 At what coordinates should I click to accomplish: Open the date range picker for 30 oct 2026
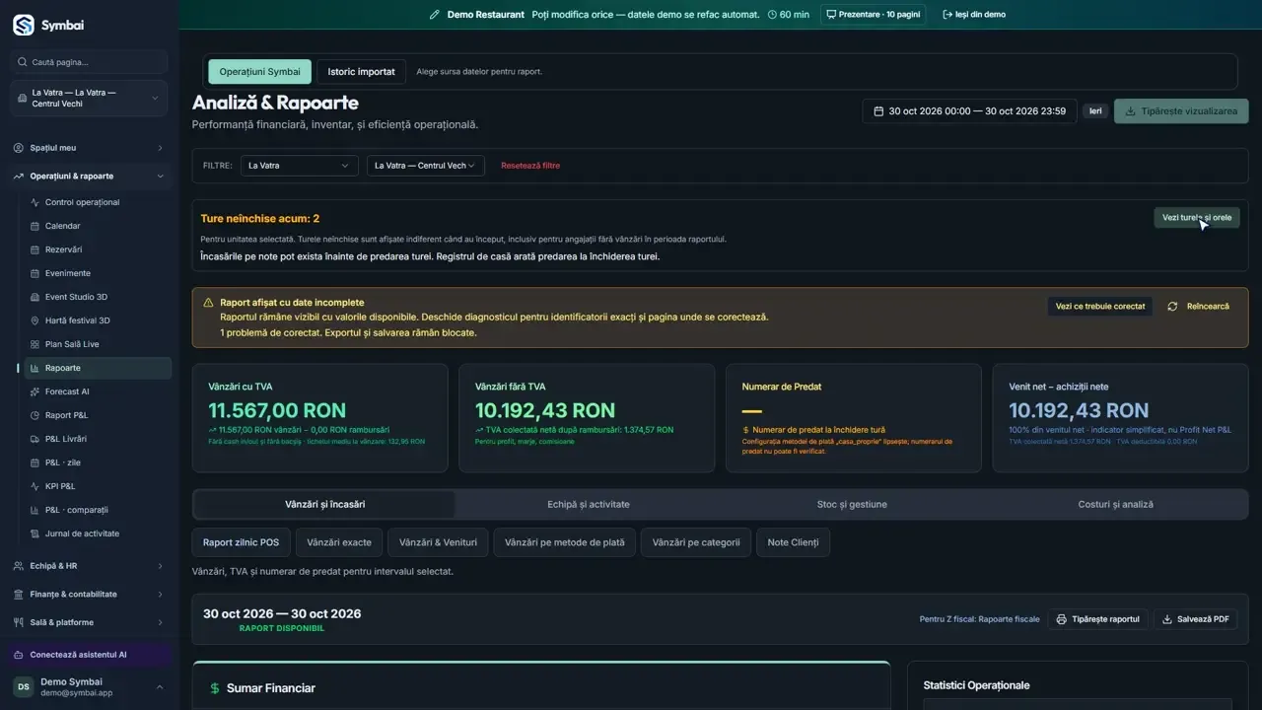pyautogui.click(x=970, y=111)
